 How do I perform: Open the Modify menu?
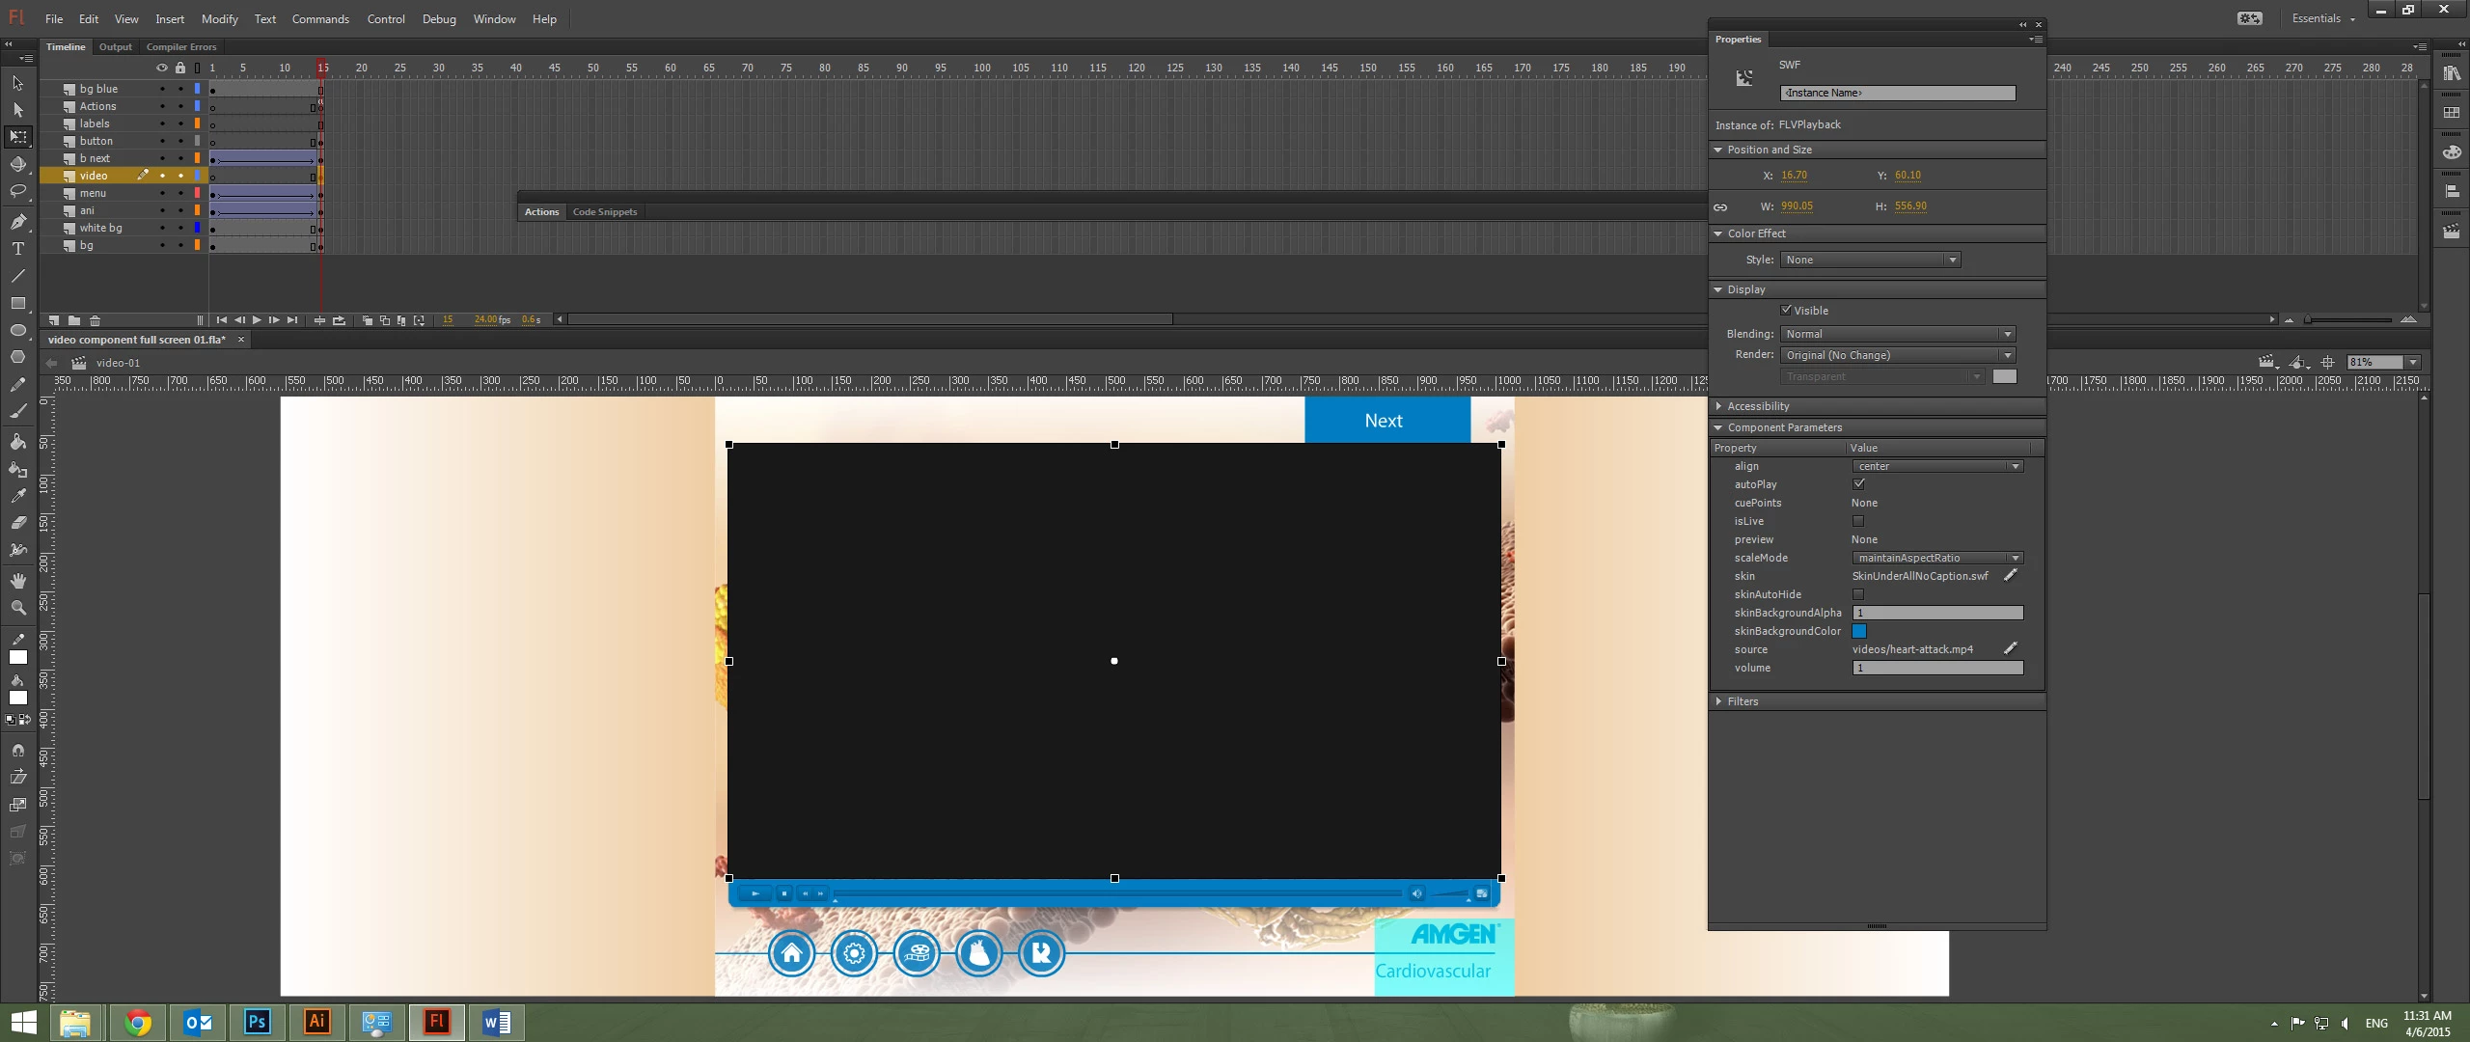pyautogui.click(x=219, y=18)
